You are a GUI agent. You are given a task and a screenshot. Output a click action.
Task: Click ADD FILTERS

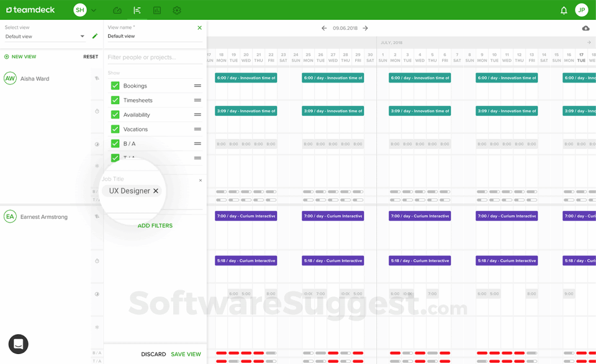tap(155, 226)
